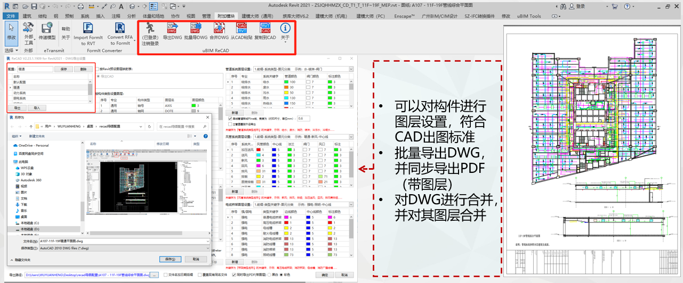
Task: Click the 取消 button in Save-as dialog
Action: tap(197, 259)
